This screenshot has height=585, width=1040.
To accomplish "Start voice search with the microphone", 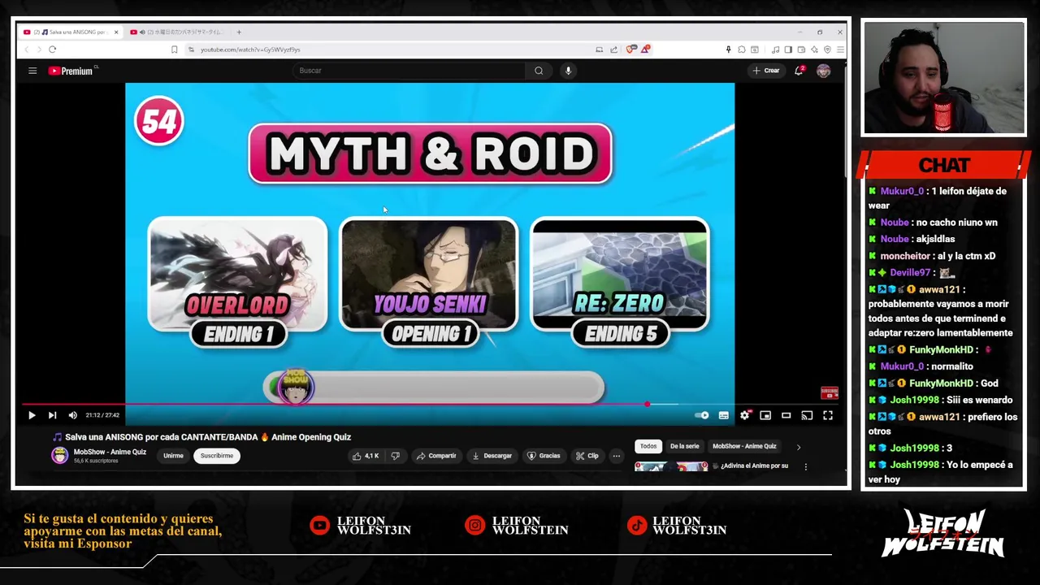I will pos(568,71).
